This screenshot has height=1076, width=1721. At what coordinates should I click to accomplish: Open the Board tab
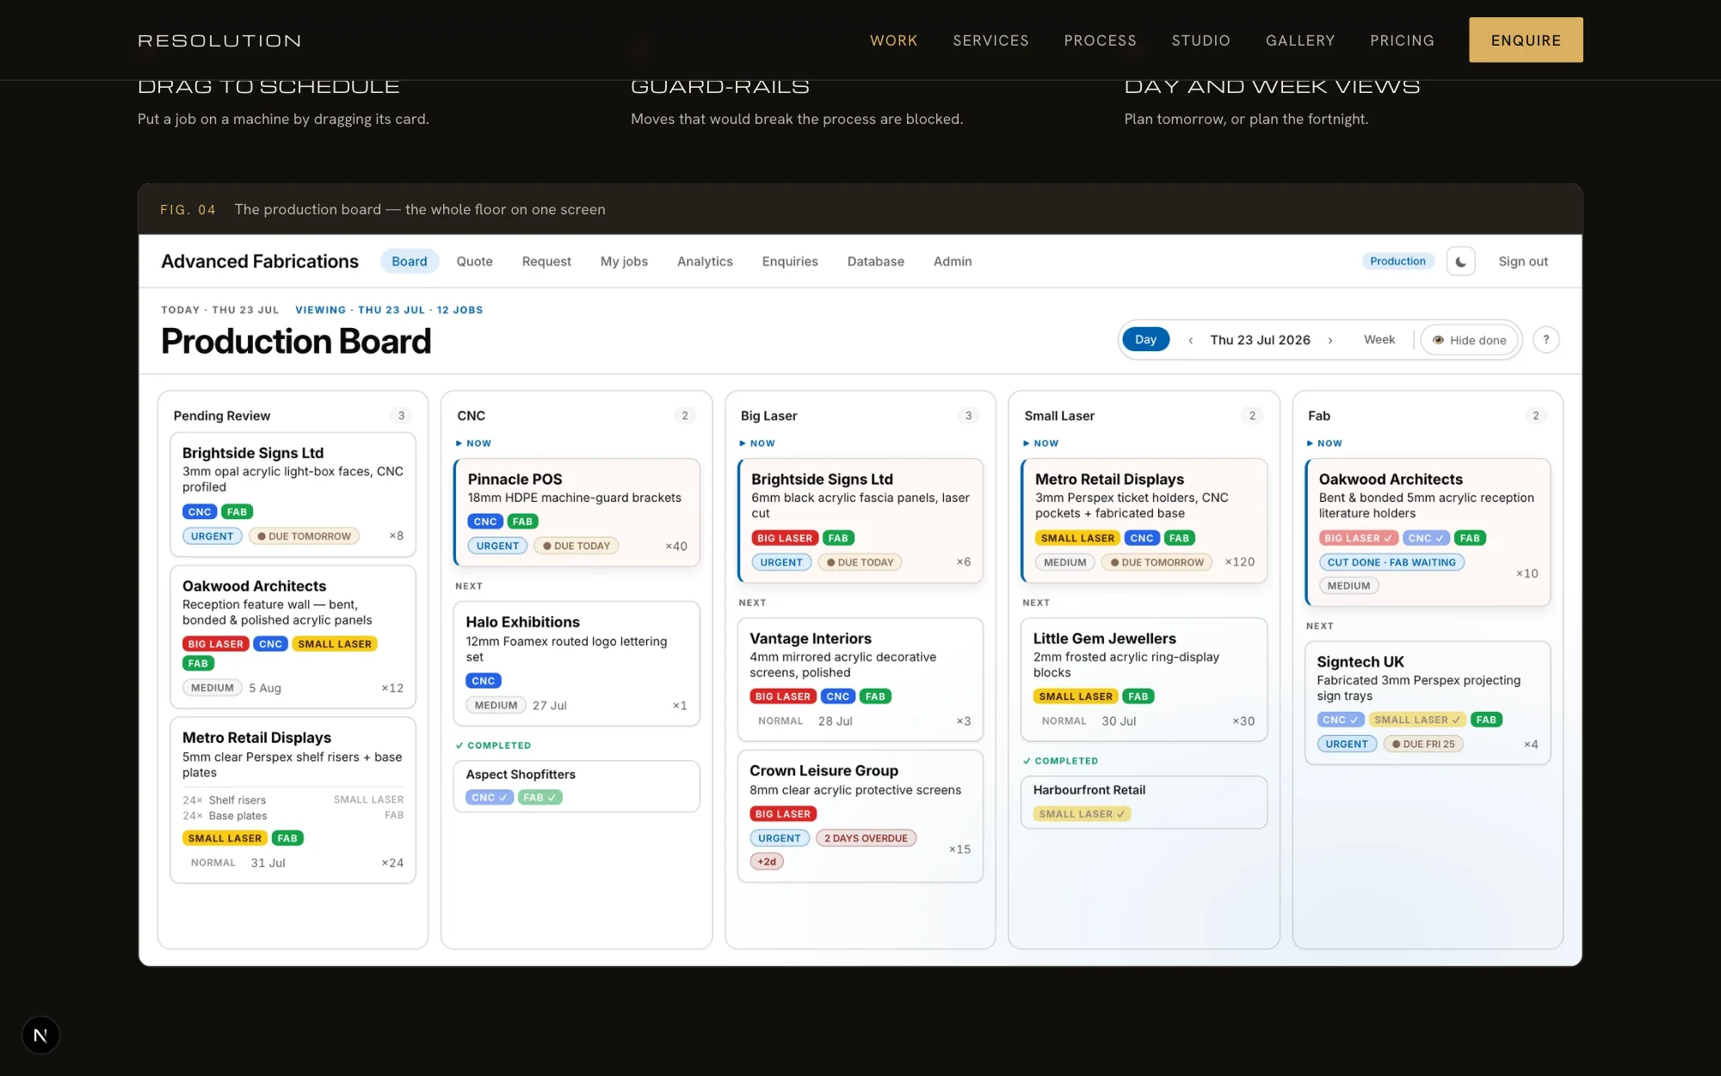coord(409,262)
